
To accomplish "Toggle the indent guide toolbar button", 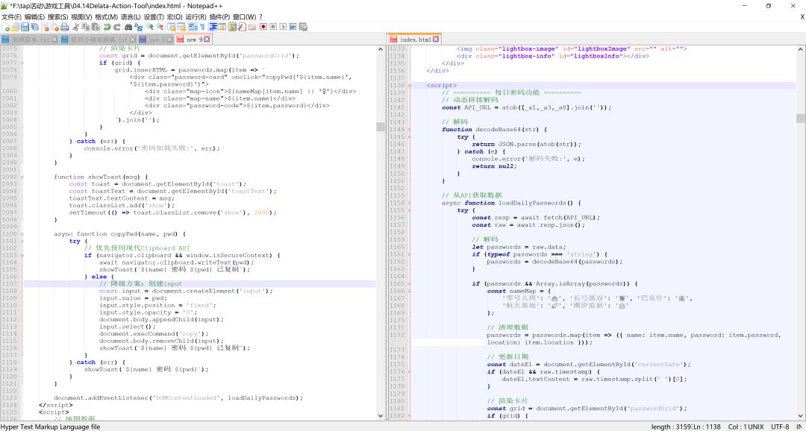I will 212,27.
